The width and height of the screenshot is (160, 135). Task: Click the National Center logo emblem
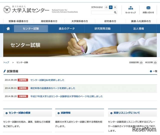7,9
